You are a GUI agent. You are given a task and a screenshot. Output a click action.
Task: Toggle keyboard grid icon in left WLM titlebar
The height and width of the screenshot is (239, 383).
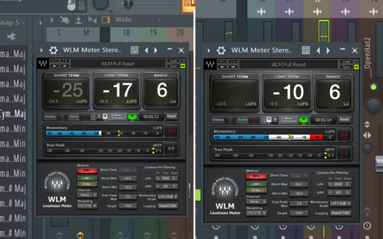(x=134, y=50)
